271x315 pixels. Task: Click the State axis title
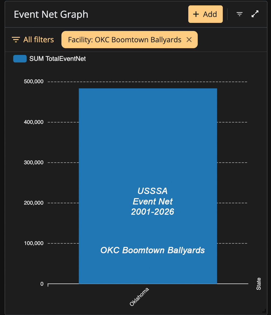(259, 284)
